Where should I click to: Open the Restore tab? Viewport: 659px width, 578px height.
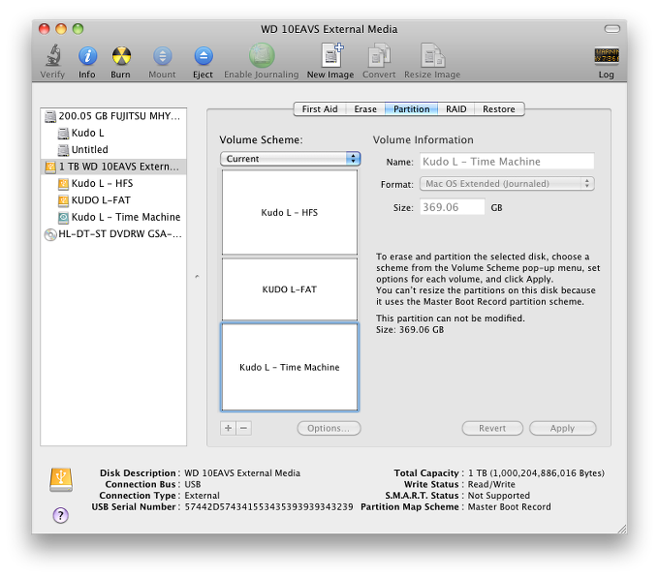pyautogui.click(x=499, y=109)
